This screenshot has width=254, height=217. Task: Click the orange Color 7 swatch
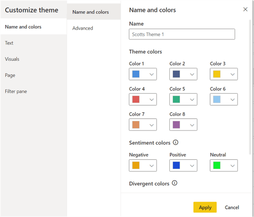click(x=136, y=125)
